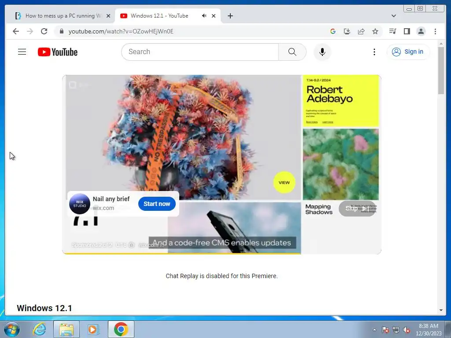Open Windows Explorer from taskbar
The height and width of the screenshot is (338, 451).
(67, 329)
